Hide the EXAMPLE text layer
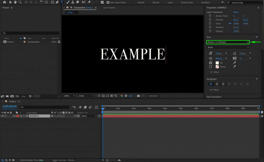This screenshot has width=264, height=162. 3,116
